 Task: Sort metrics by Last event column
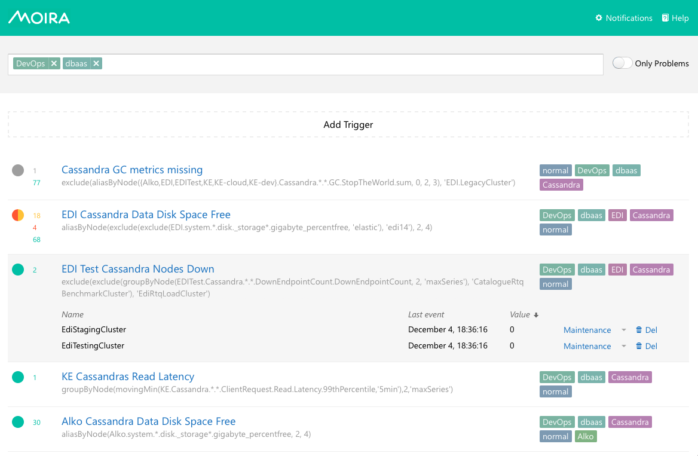pos(425,314)
